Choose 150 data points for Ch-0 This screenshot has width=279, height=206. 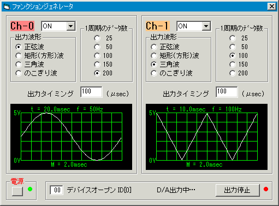tap(103, 64)
